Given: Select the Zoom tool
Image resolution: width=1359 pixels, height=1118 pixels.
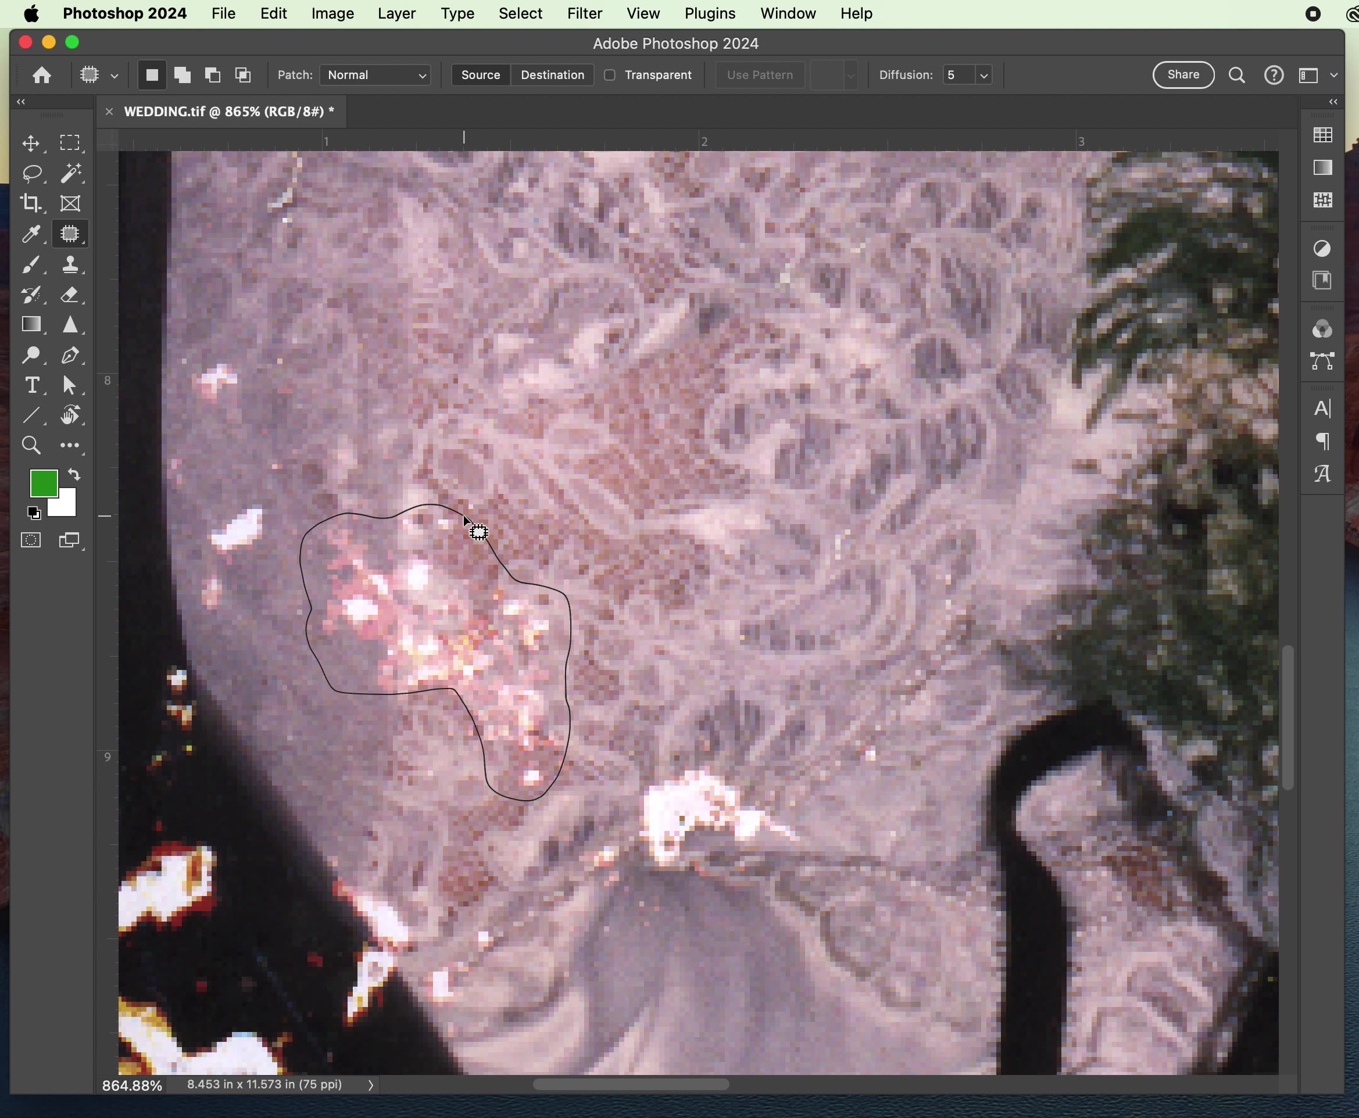Looking at the screenshot, I should point(30,445).
